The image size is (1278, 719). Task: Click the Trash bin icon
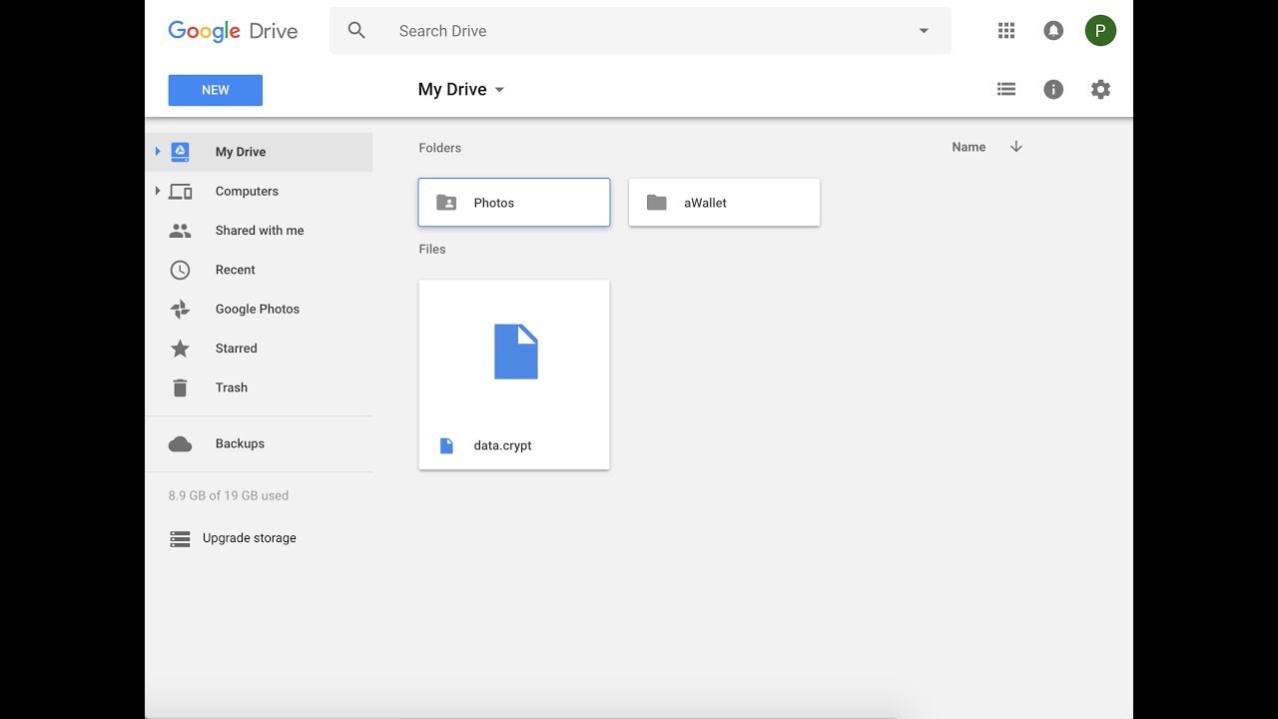click(180, 387)
